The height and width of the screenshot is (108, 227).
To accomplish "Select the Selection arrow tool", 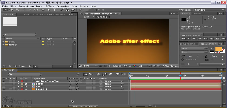I will tap(6, 10).
